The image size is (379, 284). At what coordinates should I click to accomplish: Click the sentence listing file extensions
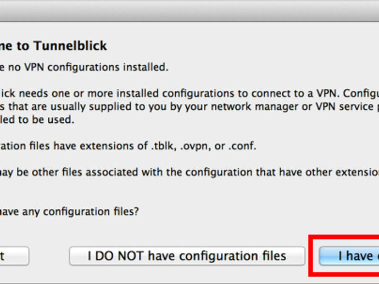[128, 146]
